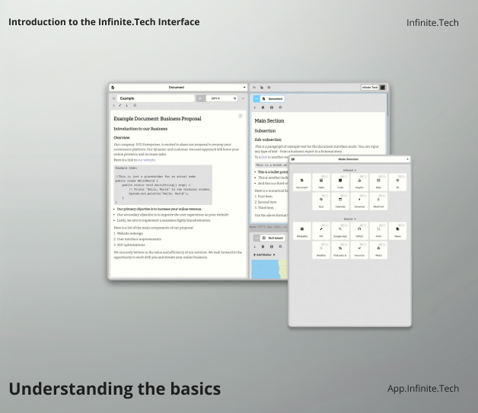Click the map preview under Add Marker
The width and height of the screenshot is (478, 413).
(269, 269)
